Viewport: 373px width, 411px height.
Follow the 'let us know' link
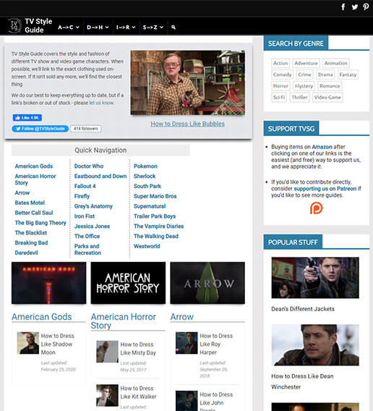pyautogui.click(x=102, y=103)
